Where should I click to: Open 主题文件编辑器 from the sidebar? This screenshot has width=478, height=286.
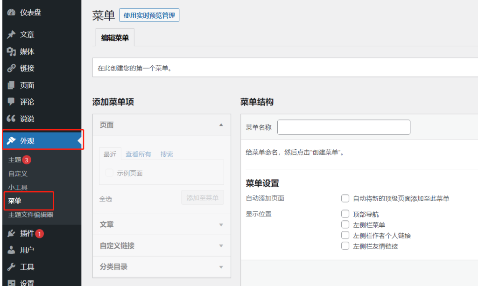point(31,215)
